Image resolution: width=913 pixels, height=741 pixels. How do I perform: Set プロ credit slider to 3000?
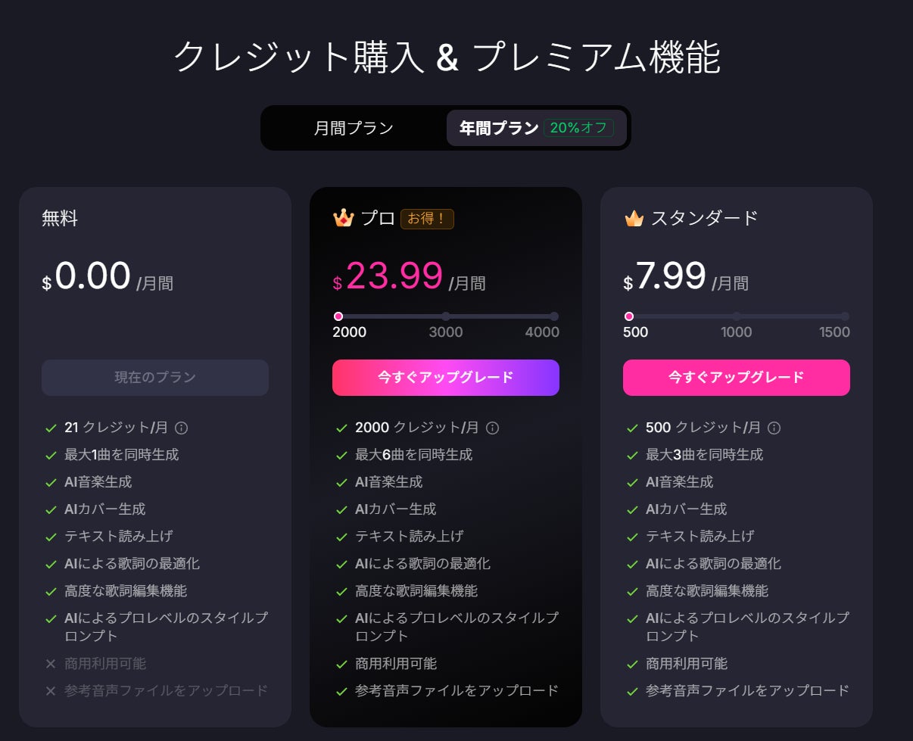(x=446, y=316)
